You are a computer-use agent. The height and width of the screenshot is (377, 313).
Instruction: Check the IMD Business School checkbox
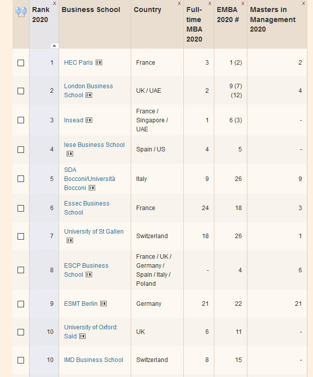[x=21, y=360]
